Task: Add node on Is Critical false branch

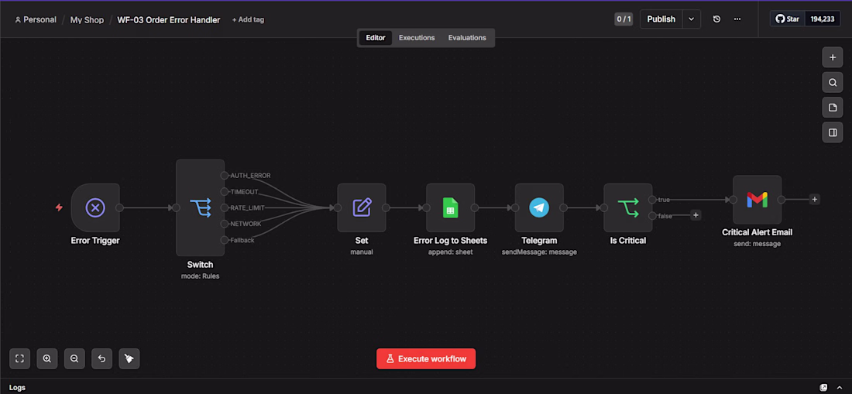Action: (x=696, y=215)
